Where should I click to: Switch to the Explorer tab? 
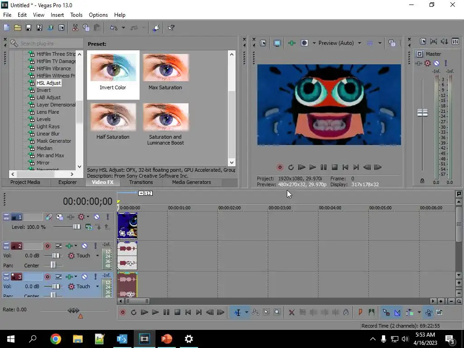tap(68, 182)
